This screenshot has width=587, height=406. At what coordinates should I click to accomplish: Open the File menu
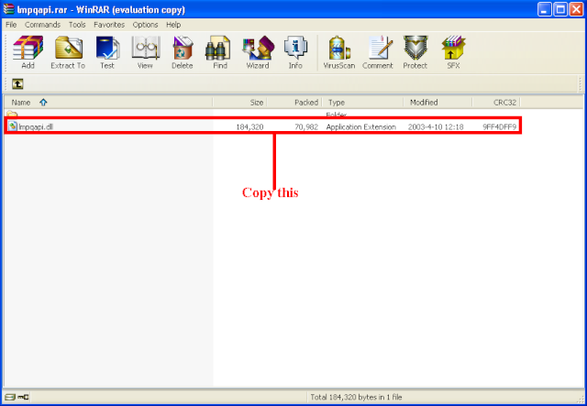[x=11, y=25]
